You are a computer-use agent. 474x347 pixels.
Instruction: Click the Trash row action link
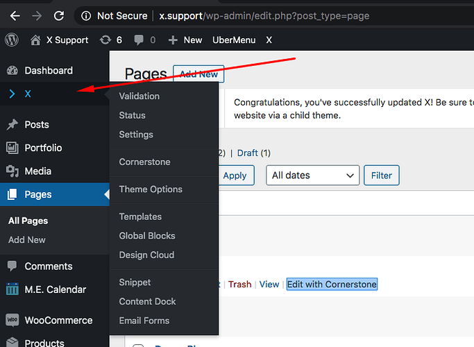pos(239,284)
